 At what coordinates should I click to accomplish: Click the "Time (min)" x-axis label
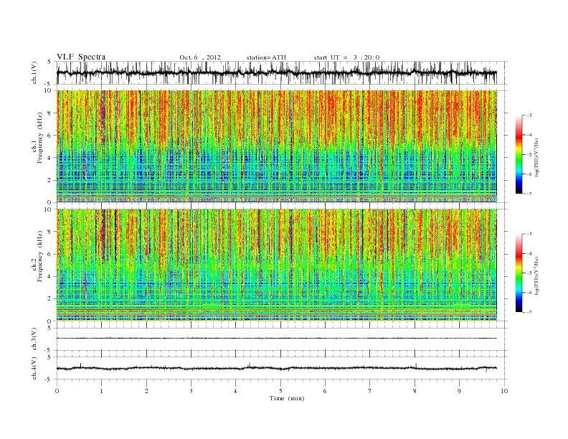point(287,398)
